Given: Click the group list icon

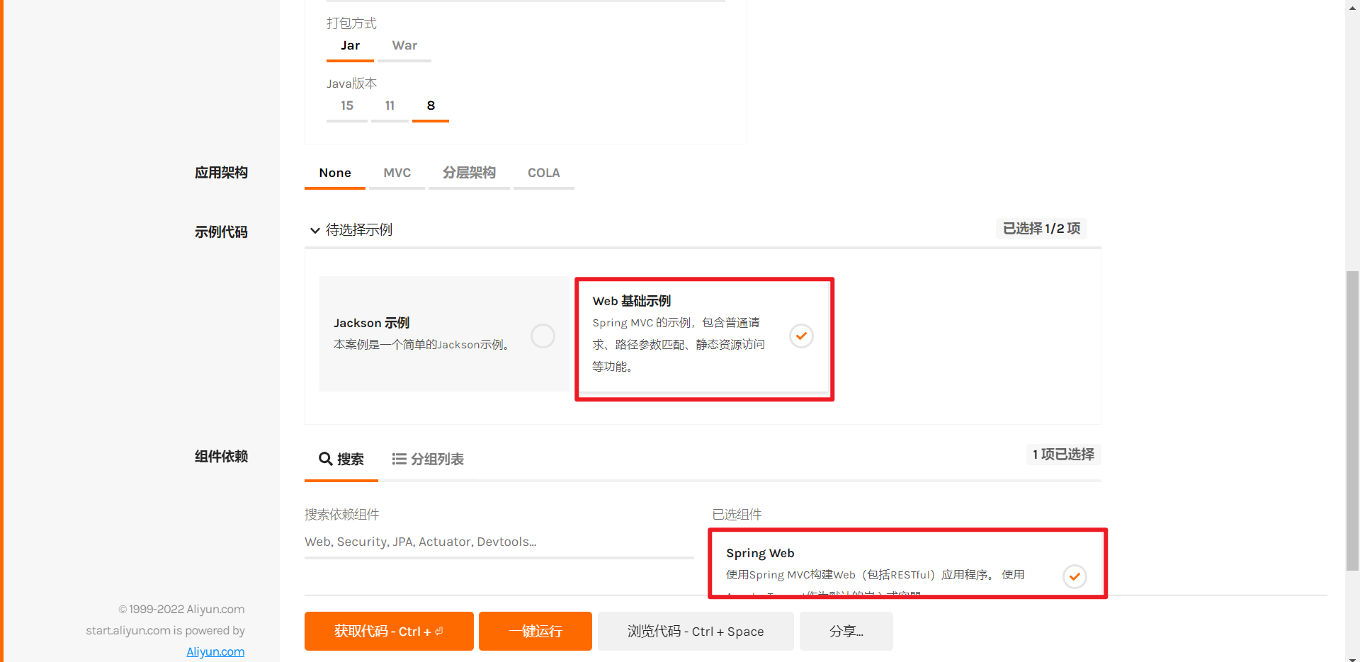Looking at the screenshot, I should 399,459.
